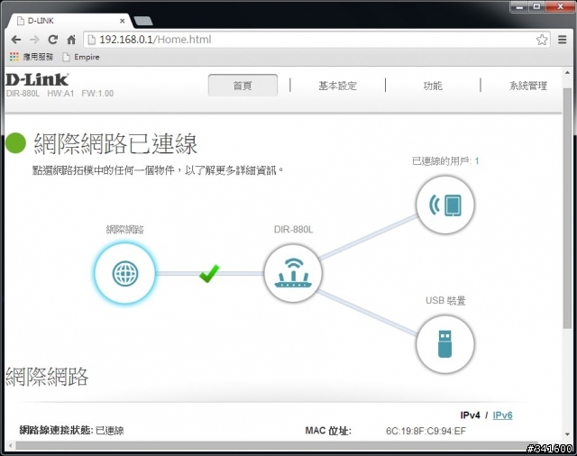Viewport: 577px width, 456px height.
Task: Click the vertical page scrollbar thumb
Action: click(x=567, y=208)
